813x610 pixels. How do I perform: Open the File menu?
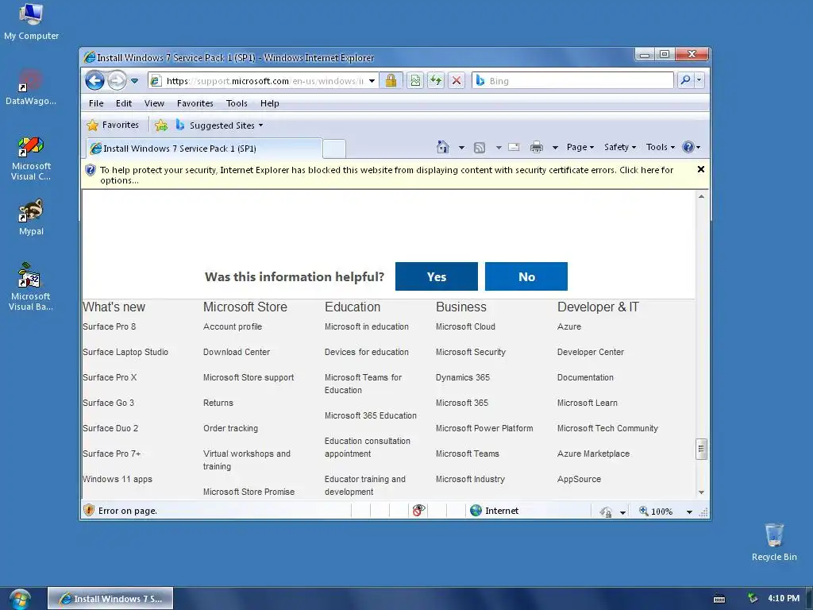(96, 103)
